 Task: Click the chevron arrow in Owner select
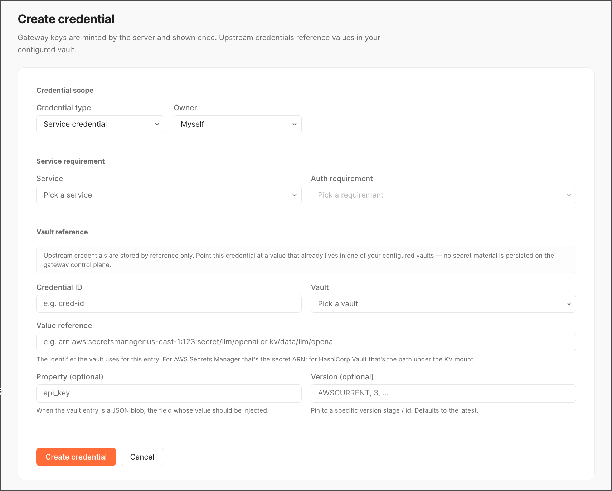point(294,124)
